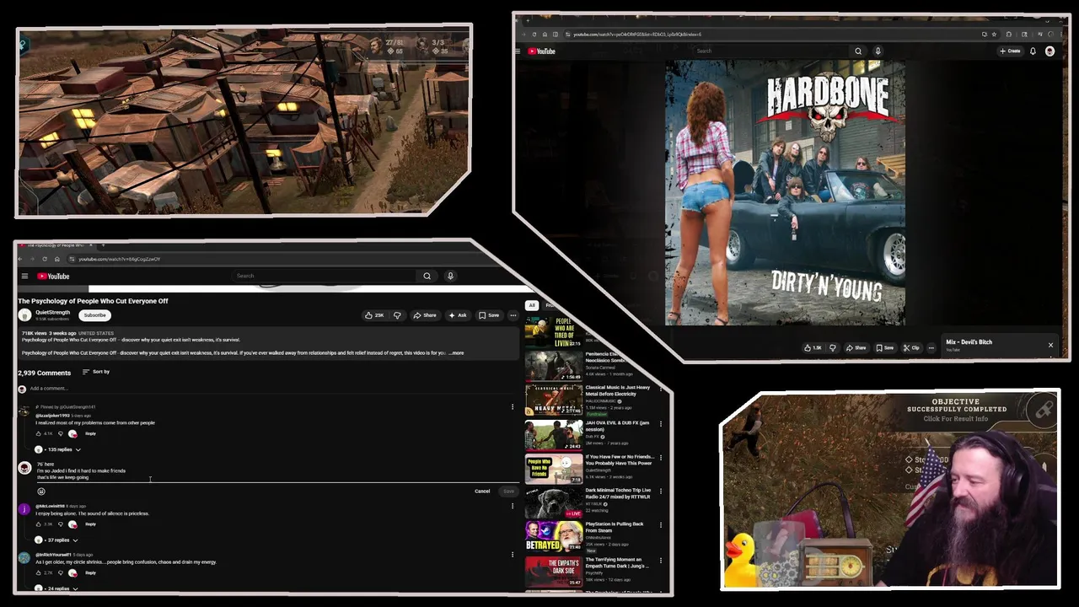
Task: Activate voice search microphone in lower YouTube window
Action: (x=450, y=276)
